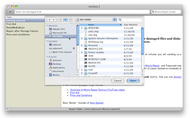Click the Topic column header
Screen dimensions: 190x118
[25, 17]
